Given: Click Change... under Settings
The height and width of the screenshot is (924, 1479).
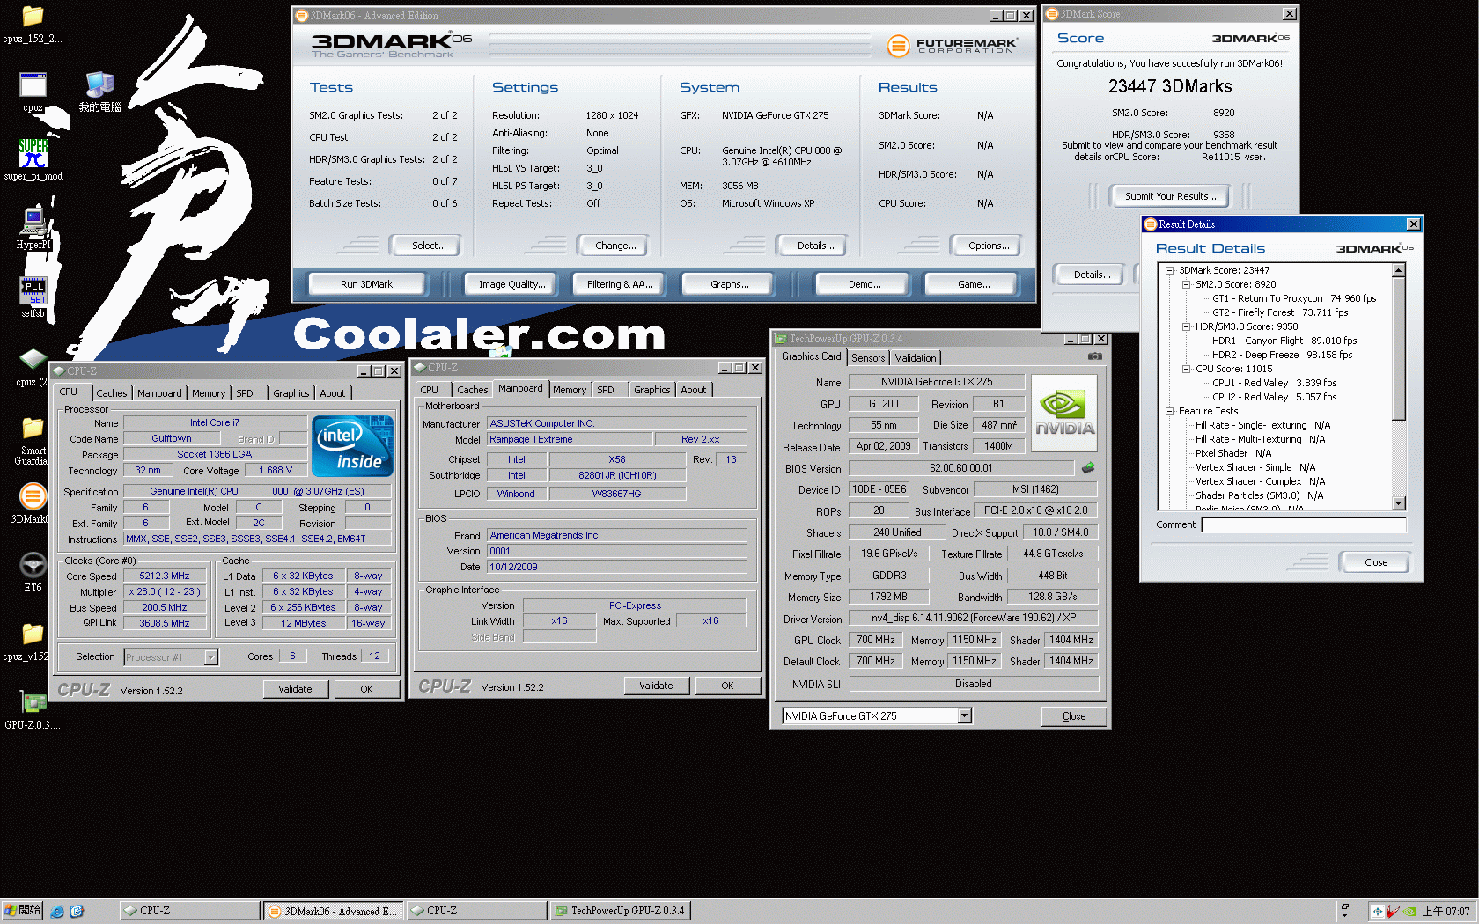Looking at the screenshot, I should click(615, 246).
